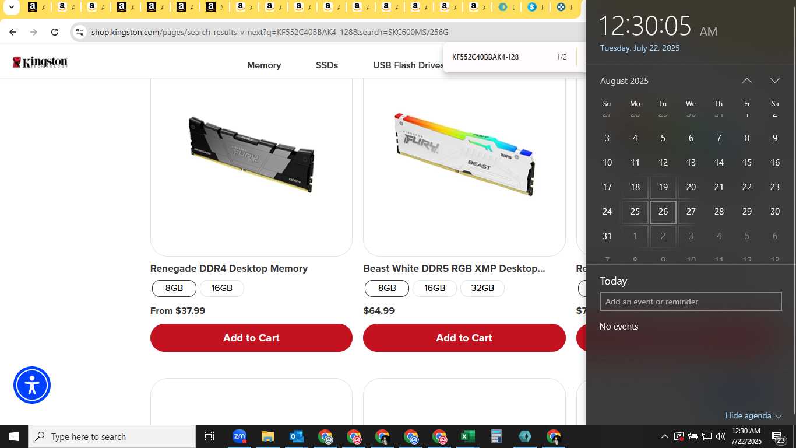Click the 1/2 find match counter

tap(562, 57)
